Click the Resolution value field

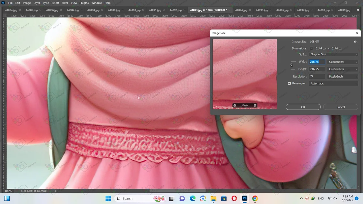coord(317,76)
